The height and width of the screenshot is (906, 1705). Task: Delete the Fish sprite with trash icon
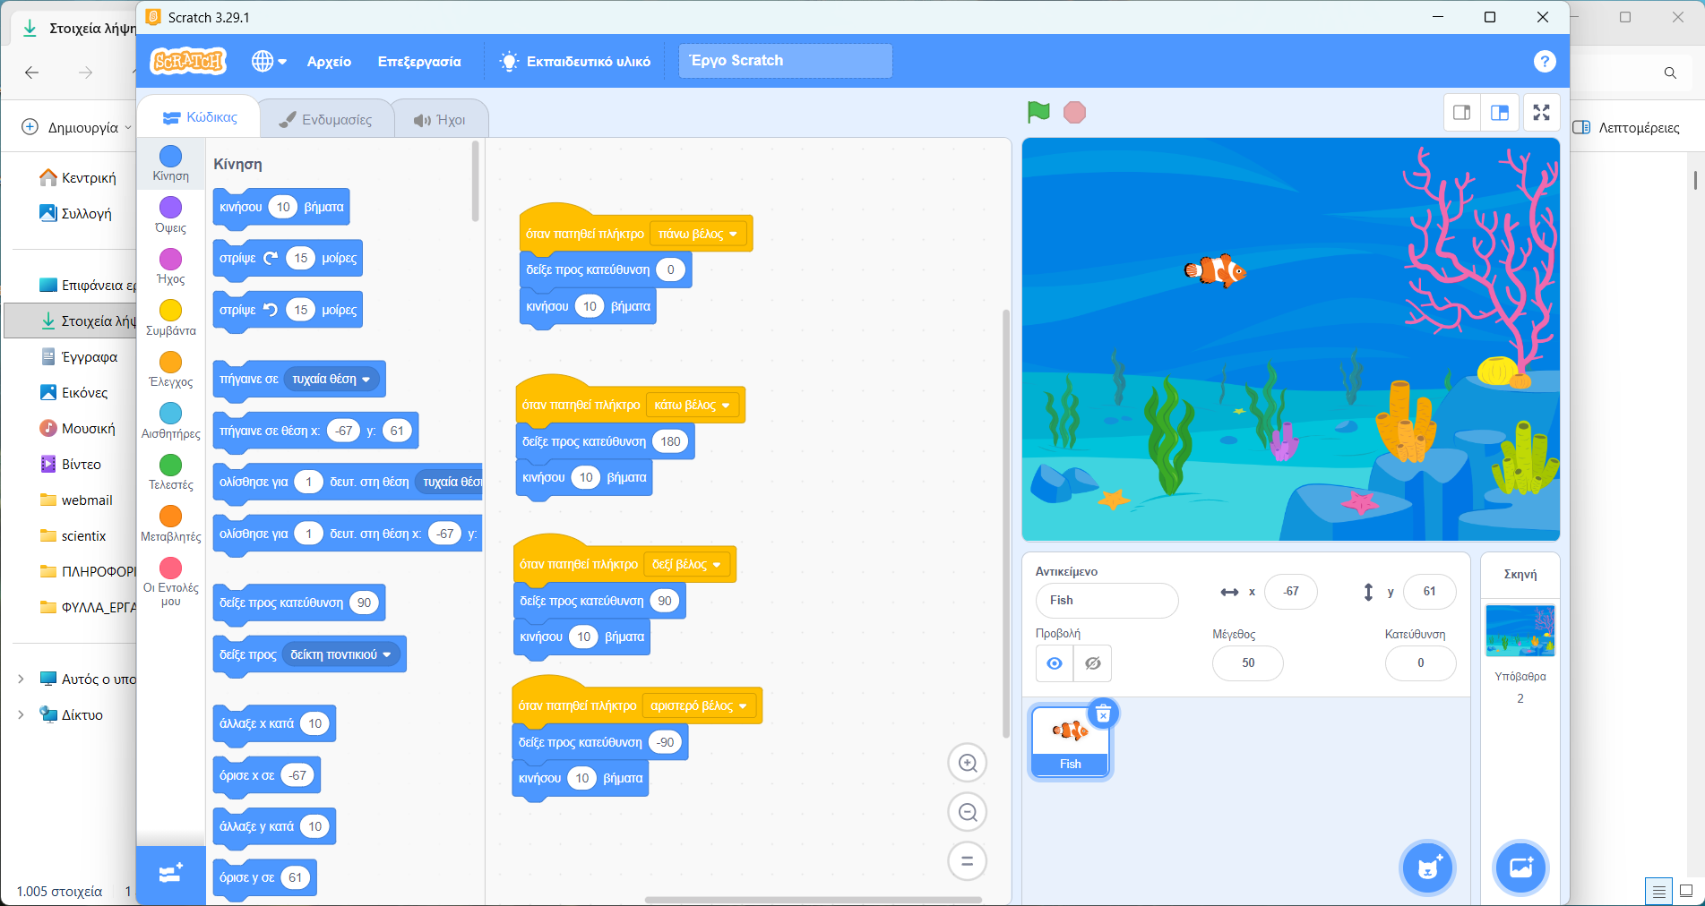coord(1104,714)
